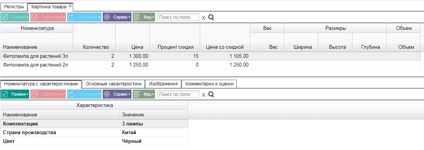Click top magnifier search icon
This screenshot has height=150, width=424.
(x=211, y=17)
